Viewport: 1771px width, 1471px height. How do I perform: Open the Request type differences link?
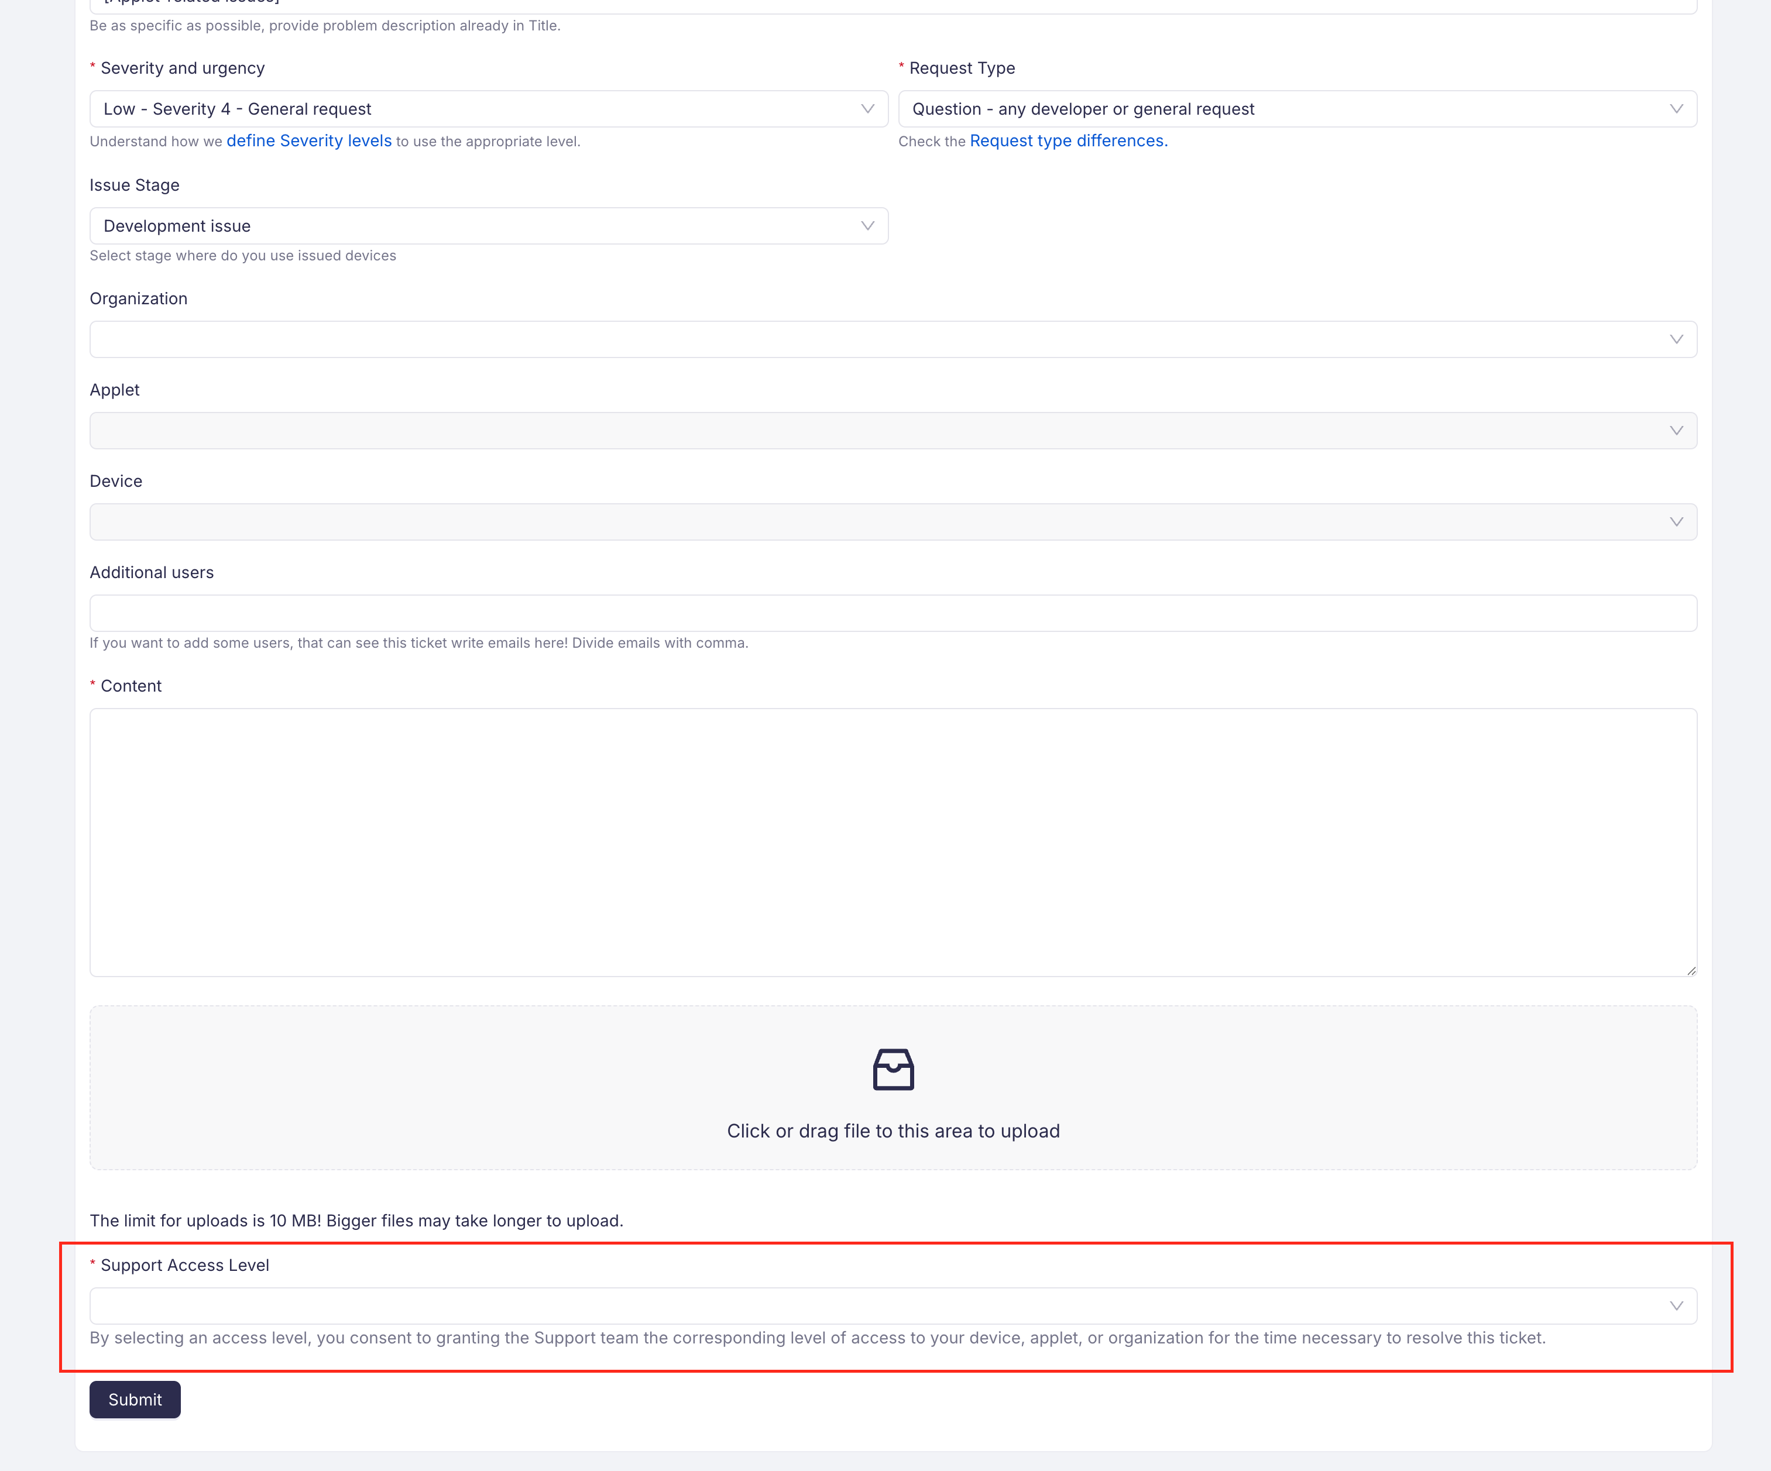coord(1067,141)
